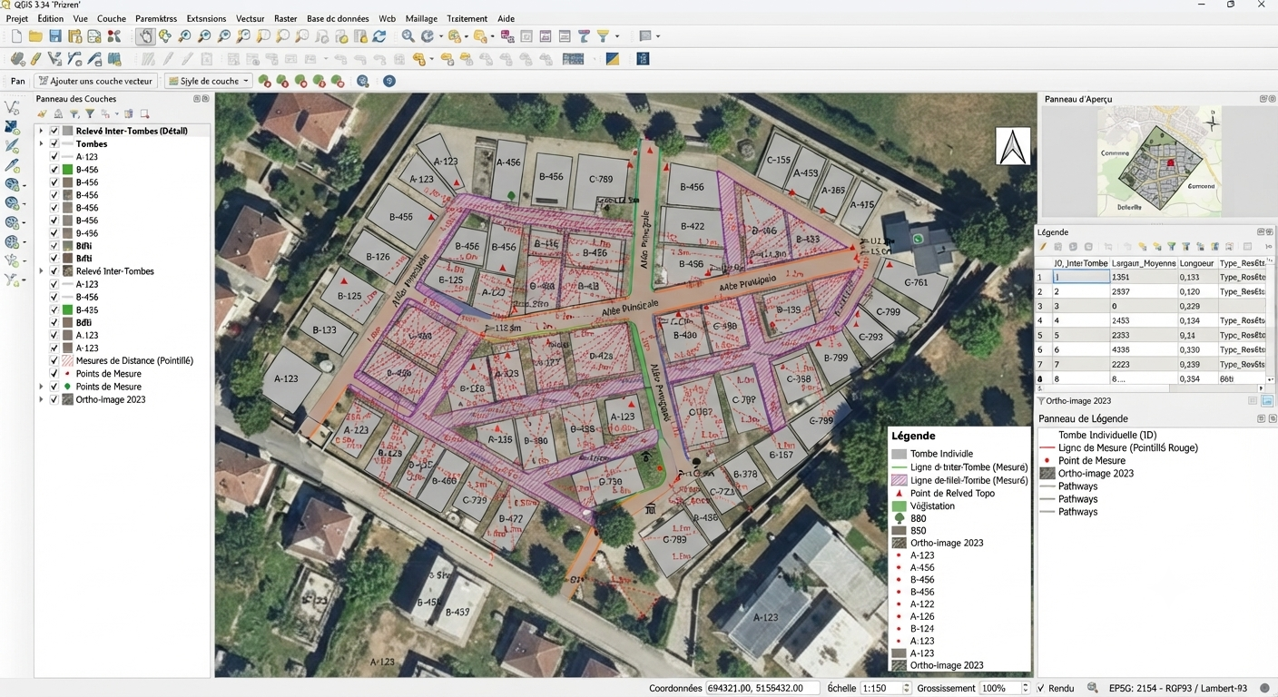Save the project with the floppy icon
This screenshot has height=697, width=1278.
coord(55,36)
